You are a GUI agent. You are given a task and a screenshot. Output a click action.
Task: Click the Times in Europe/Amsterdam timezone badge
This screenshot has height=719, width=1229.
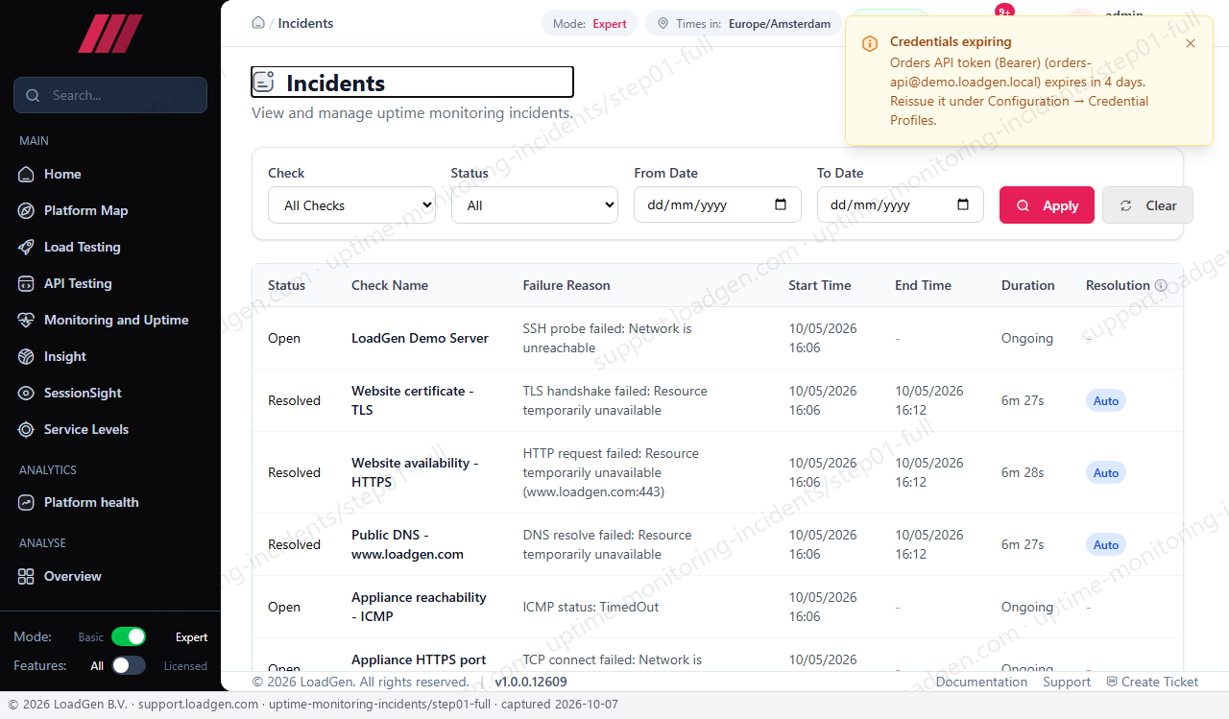(743, 24)
